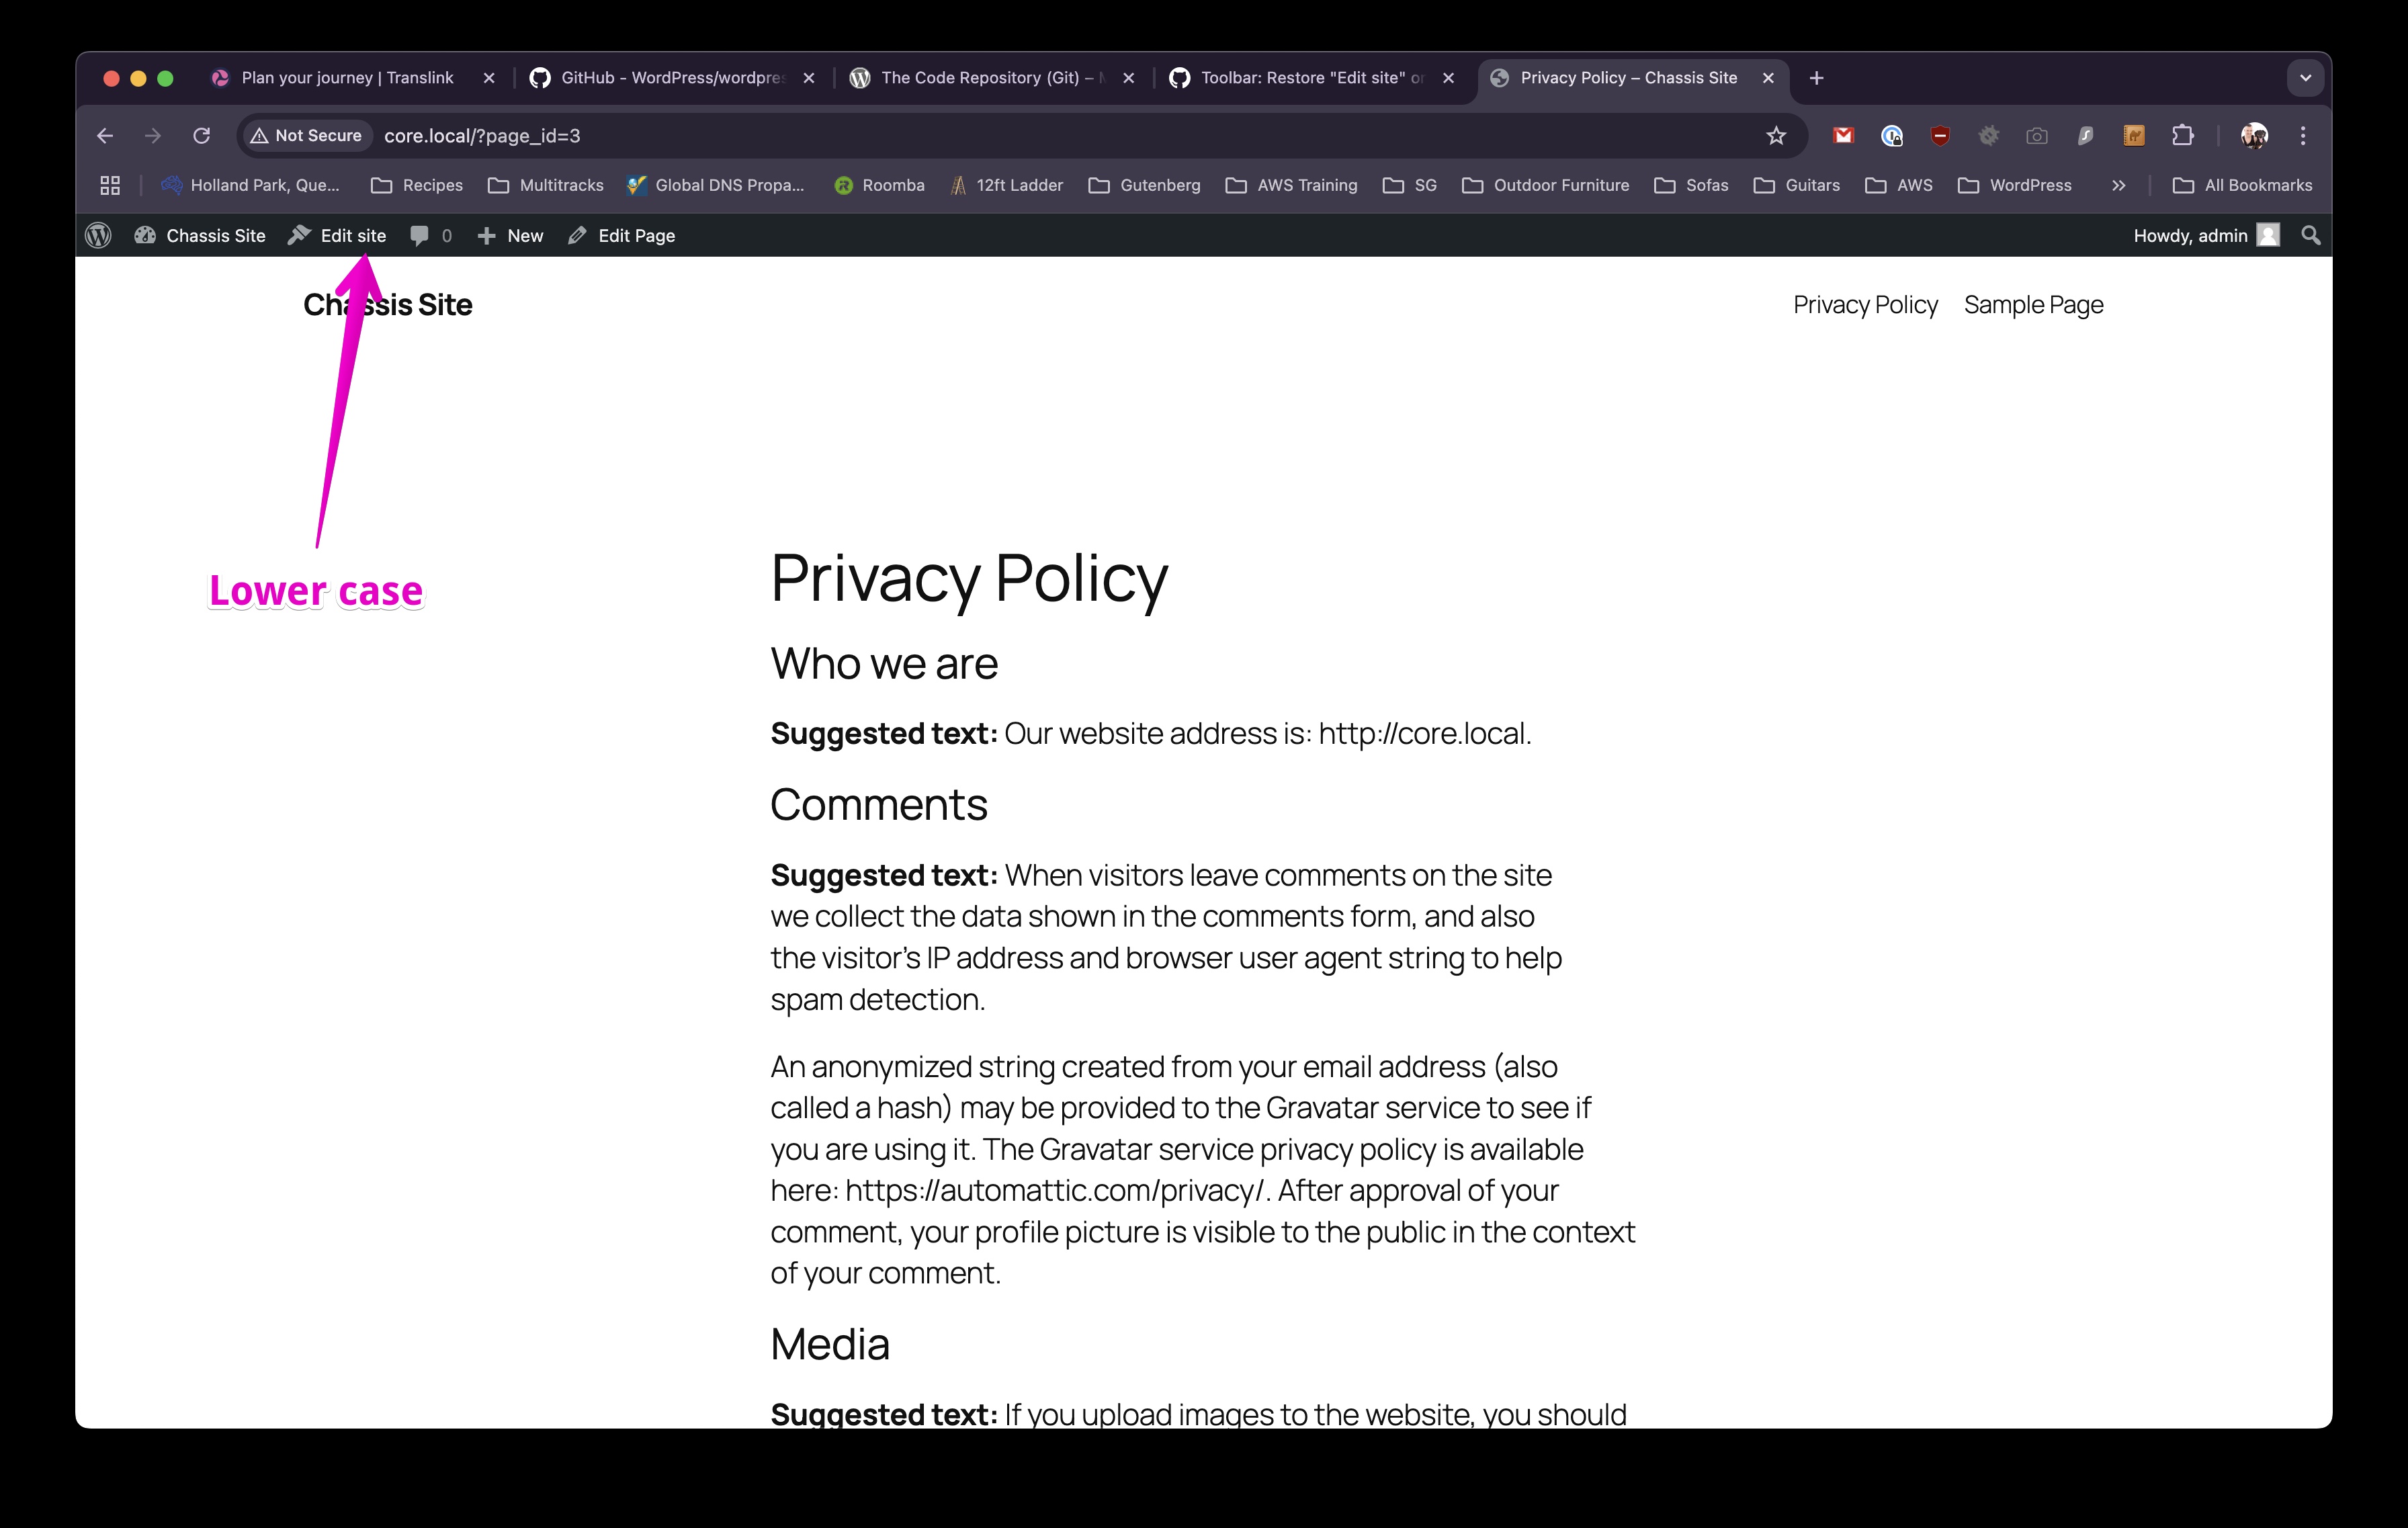Click the address bar URL core.local/?page_id=3
Viewport: 2408px width, 1528px height.
482,136
